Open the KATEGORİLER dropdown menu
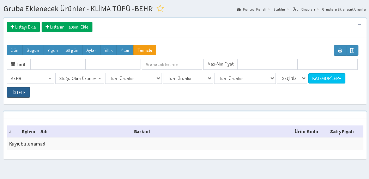This screenshot has width=369, height=179. point(327,78)
